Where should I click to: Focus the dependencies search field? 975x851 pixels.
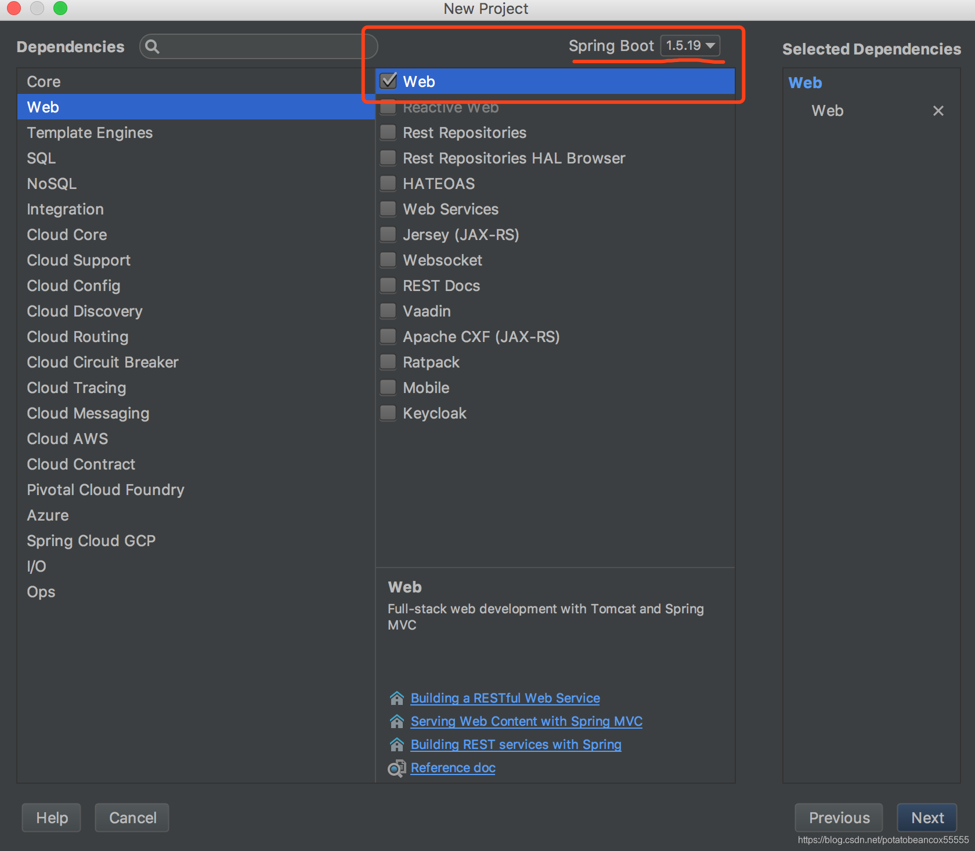pos(259,46)
